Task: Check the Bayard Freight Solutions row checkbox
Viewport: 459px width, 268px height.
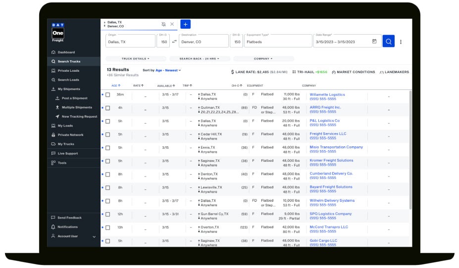Action: 108,188
